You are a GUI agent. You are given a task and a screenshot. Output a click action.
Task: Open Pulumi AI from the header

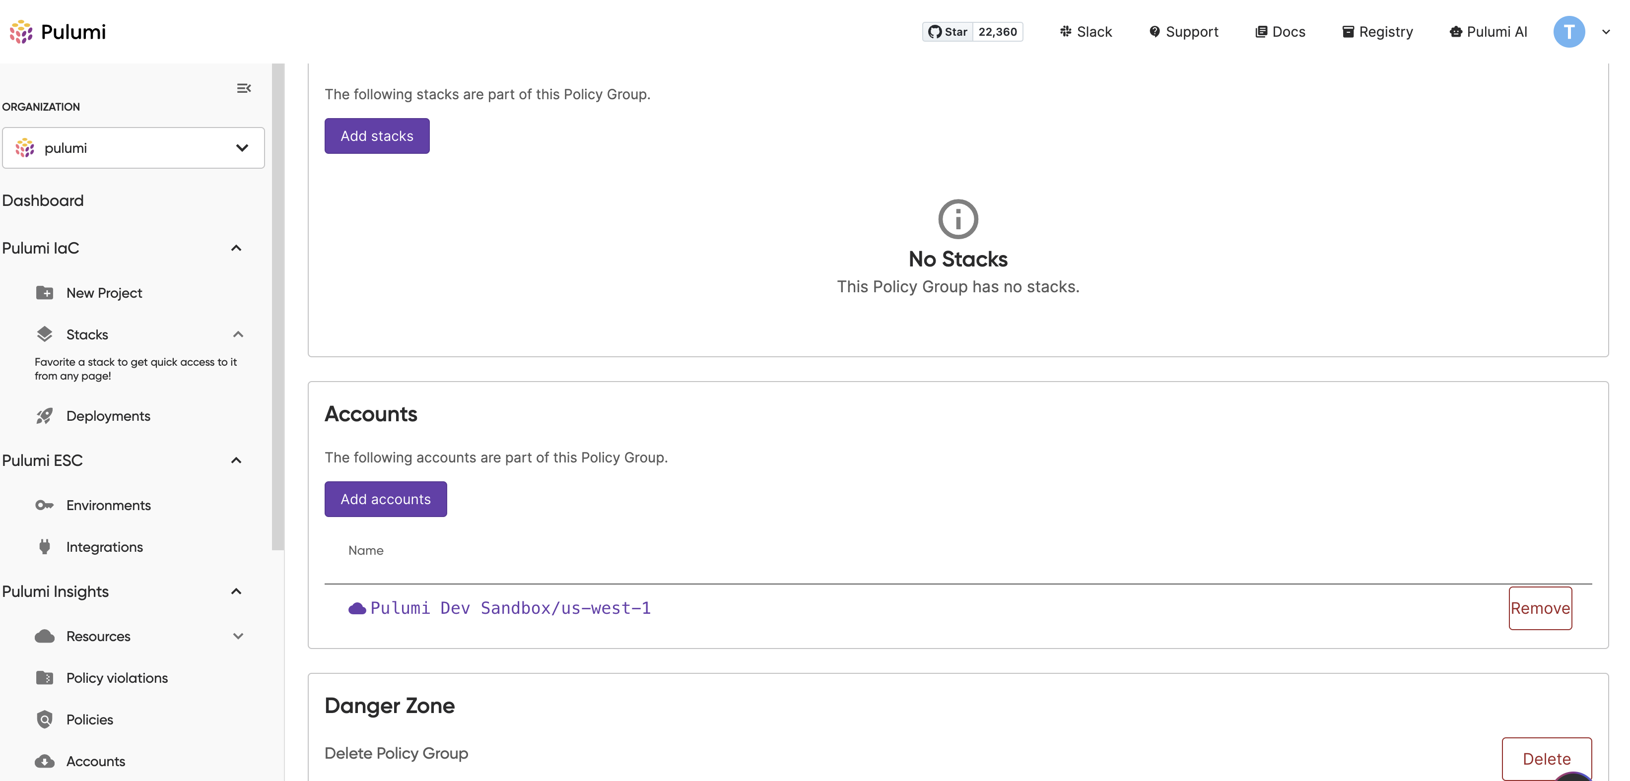[x=1488, y=32]
